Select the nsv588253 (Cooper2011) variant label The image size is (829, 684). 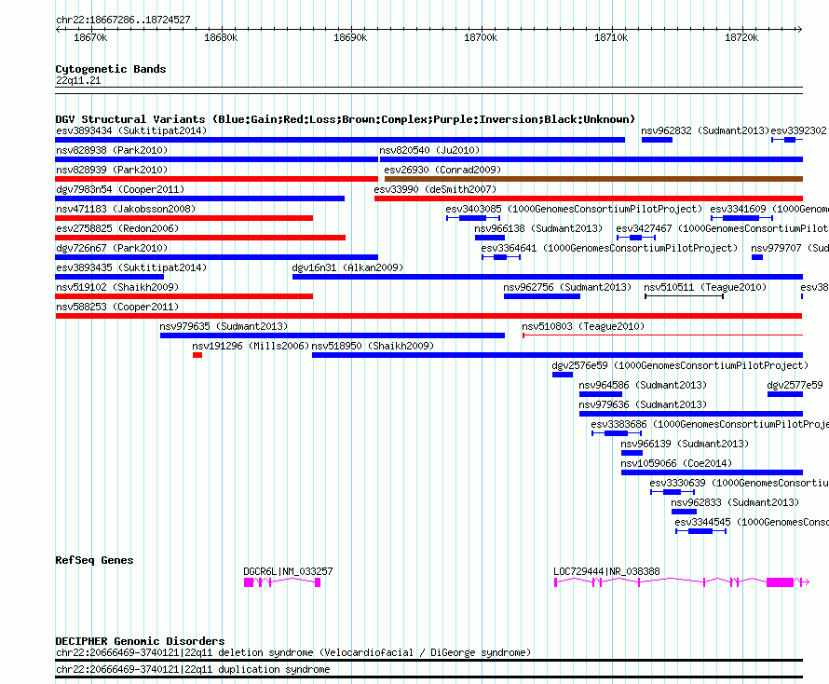point(117,307)
